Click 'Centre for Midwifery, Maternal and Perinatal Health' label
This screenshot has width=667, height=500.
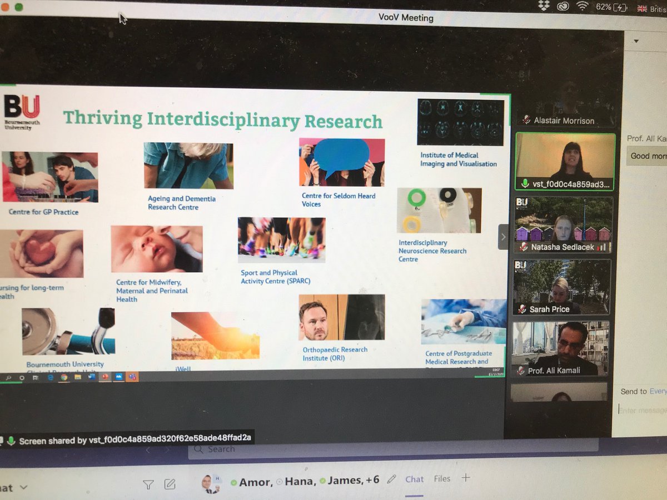(x=152, y=291)
